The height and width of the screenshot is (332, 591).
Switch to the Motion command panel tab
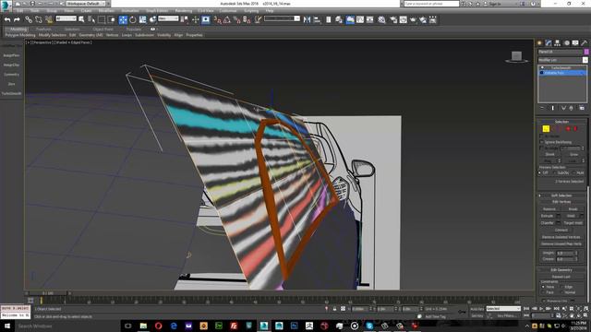point(566,43)
